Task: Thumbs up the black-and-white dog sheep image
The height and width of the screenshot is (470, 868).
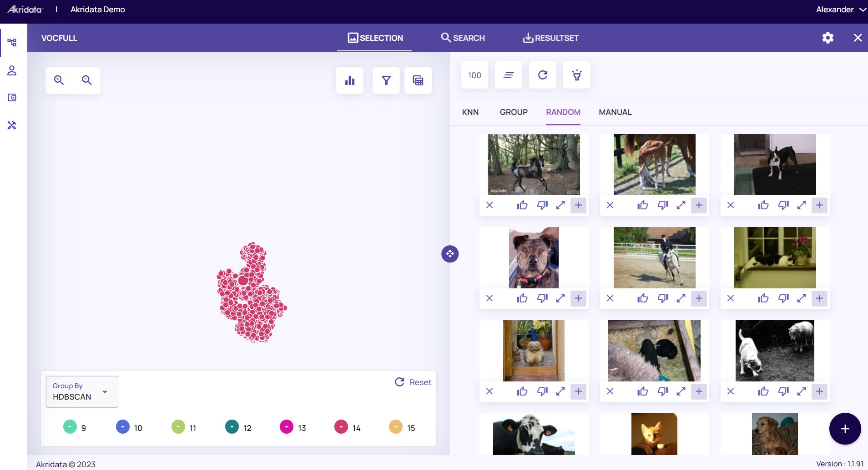Action: [763, 391]
